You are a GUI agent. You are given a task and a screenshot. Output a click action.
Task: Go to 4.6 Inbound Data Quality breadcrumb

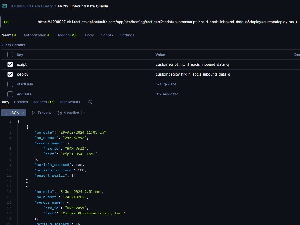[32, 6]
